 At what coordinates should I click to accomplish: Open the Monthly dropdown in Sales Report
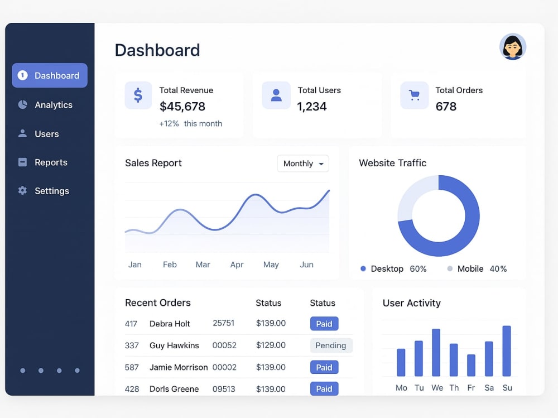pyautogui.click(x=303, y=164)
